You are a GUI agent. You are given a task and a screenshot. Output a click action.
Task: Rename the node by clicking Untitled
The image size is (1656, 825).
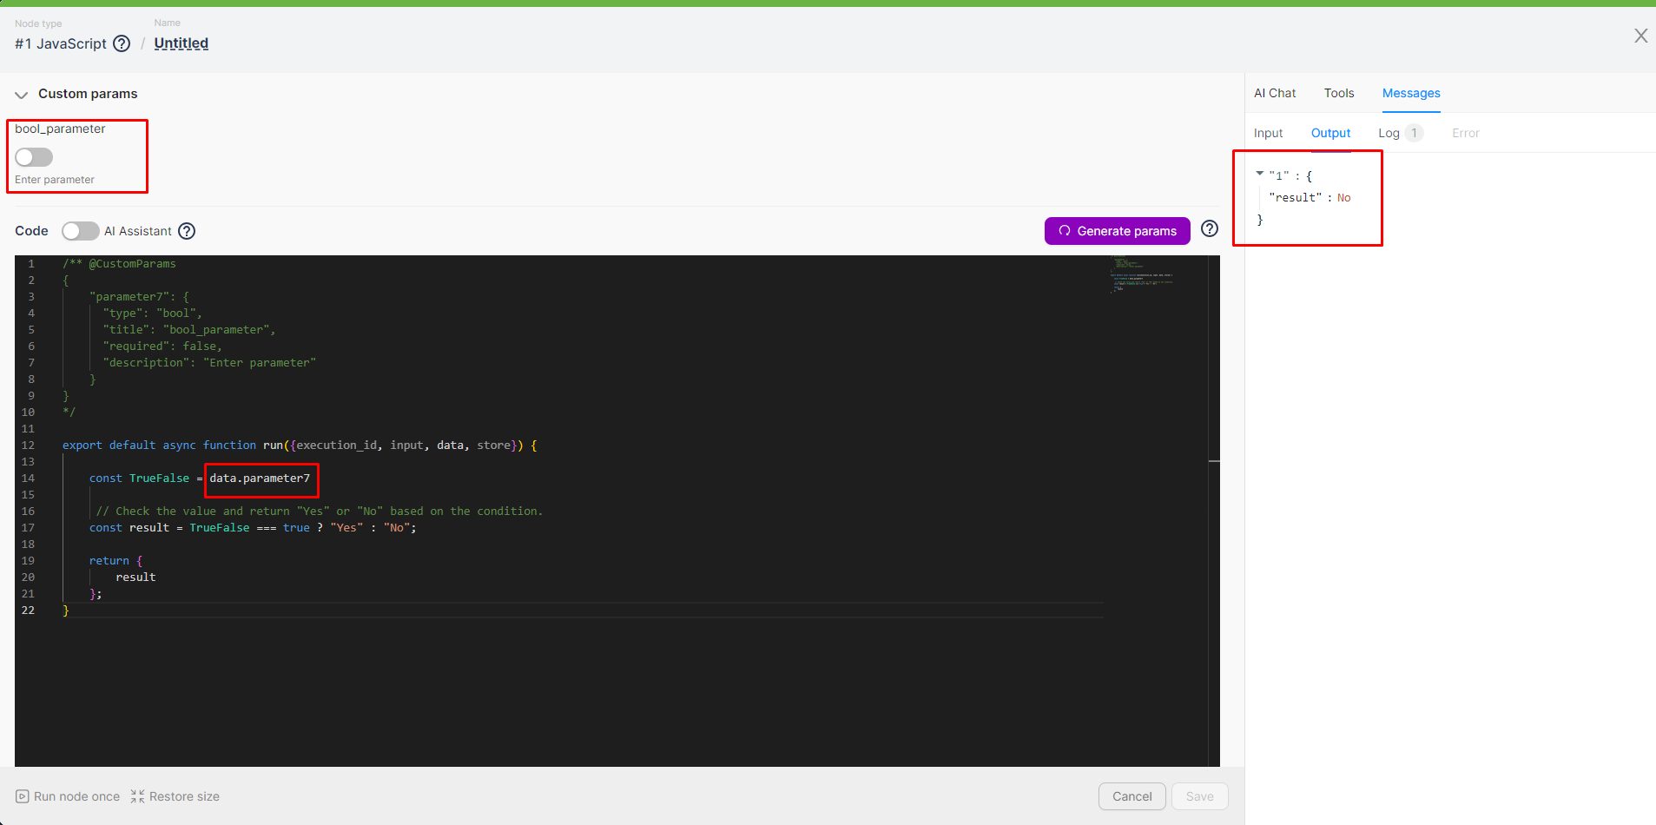point(181,43)
